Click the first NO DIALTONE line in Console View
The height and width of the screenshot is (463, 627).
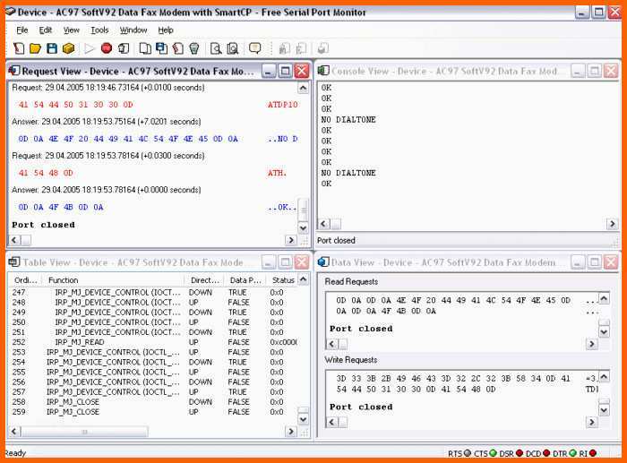(348, 119)
